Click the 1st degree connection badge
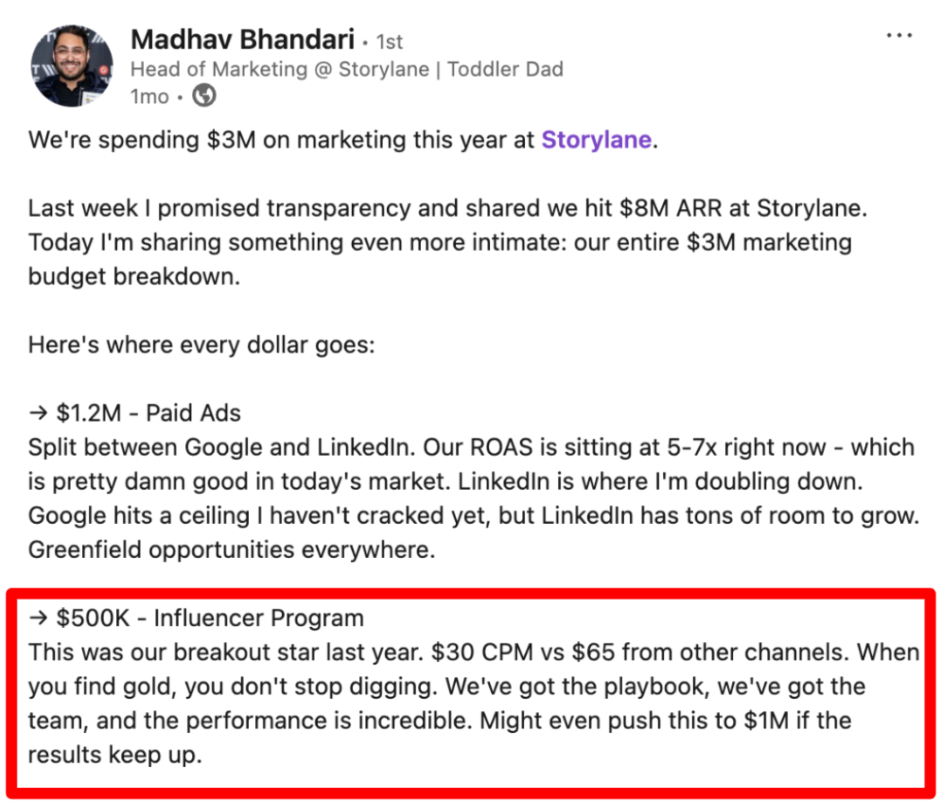Image resolution: width=941 pixels, height=801 pixels. pyautogui.click(x=389, y=42)
